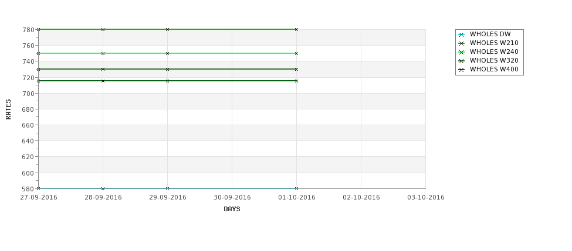This screenshot has height=251, width=572.
Task: Click the 27-09-2016 x-axis date label
Action: [39, 198]
